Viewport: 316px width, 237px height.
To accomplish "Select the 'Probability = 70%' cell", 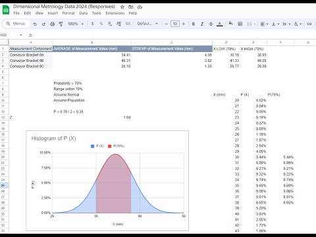I will [x=92, y=83].
